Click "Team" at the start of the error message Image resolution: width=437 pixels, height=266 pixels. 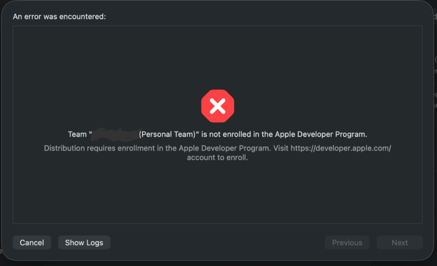77,134
